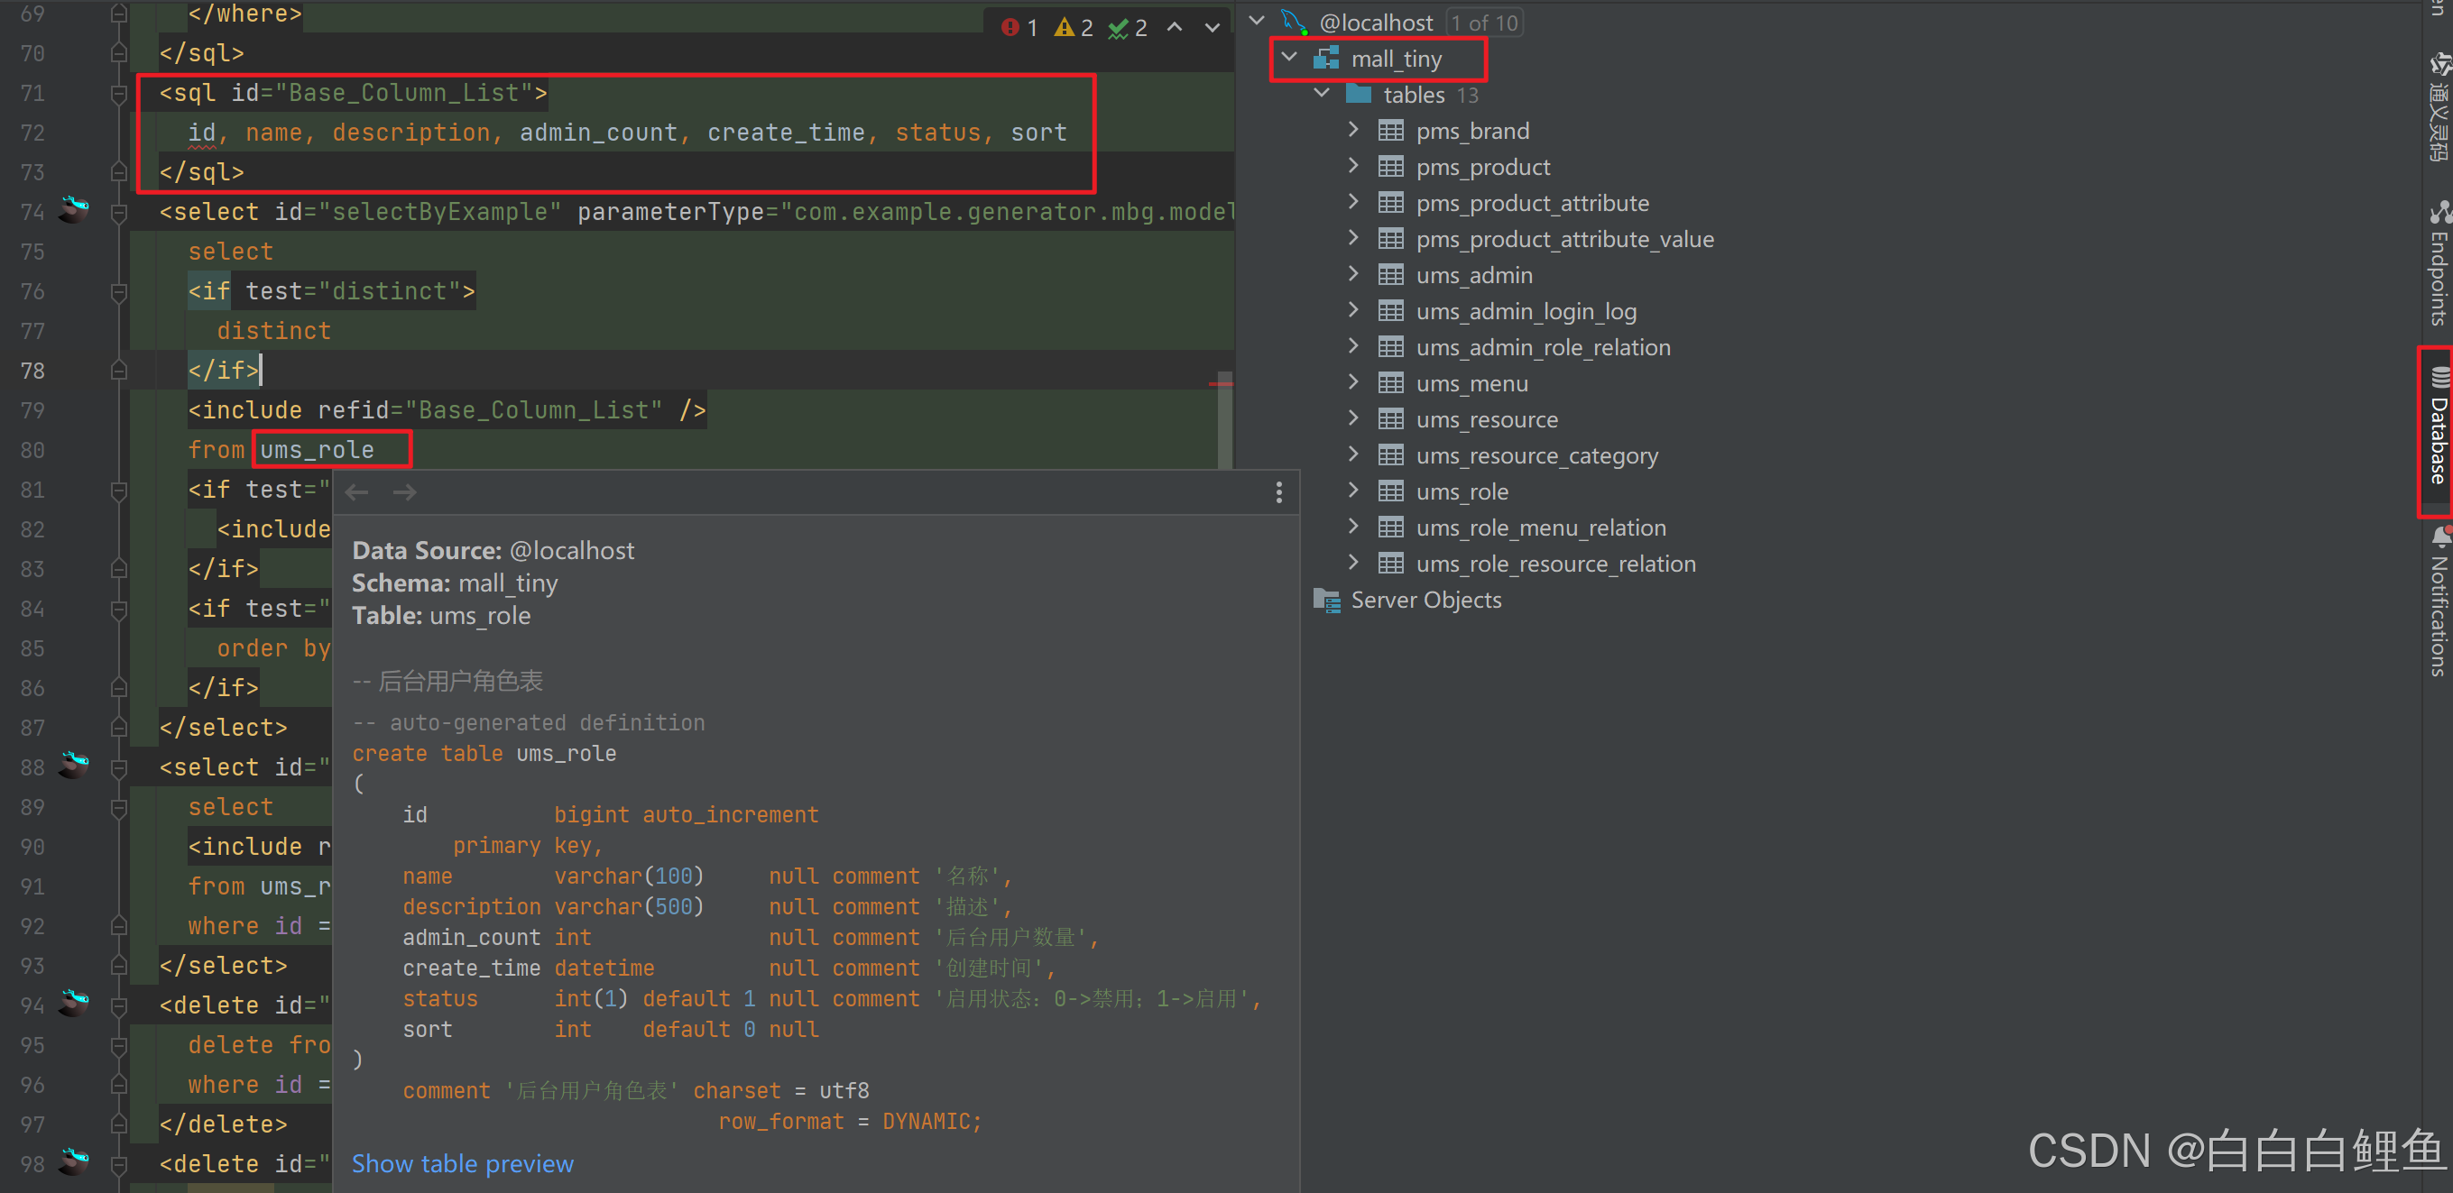
Task: Click the error count indicator showing 1
Action: [x=1019, y=28]
